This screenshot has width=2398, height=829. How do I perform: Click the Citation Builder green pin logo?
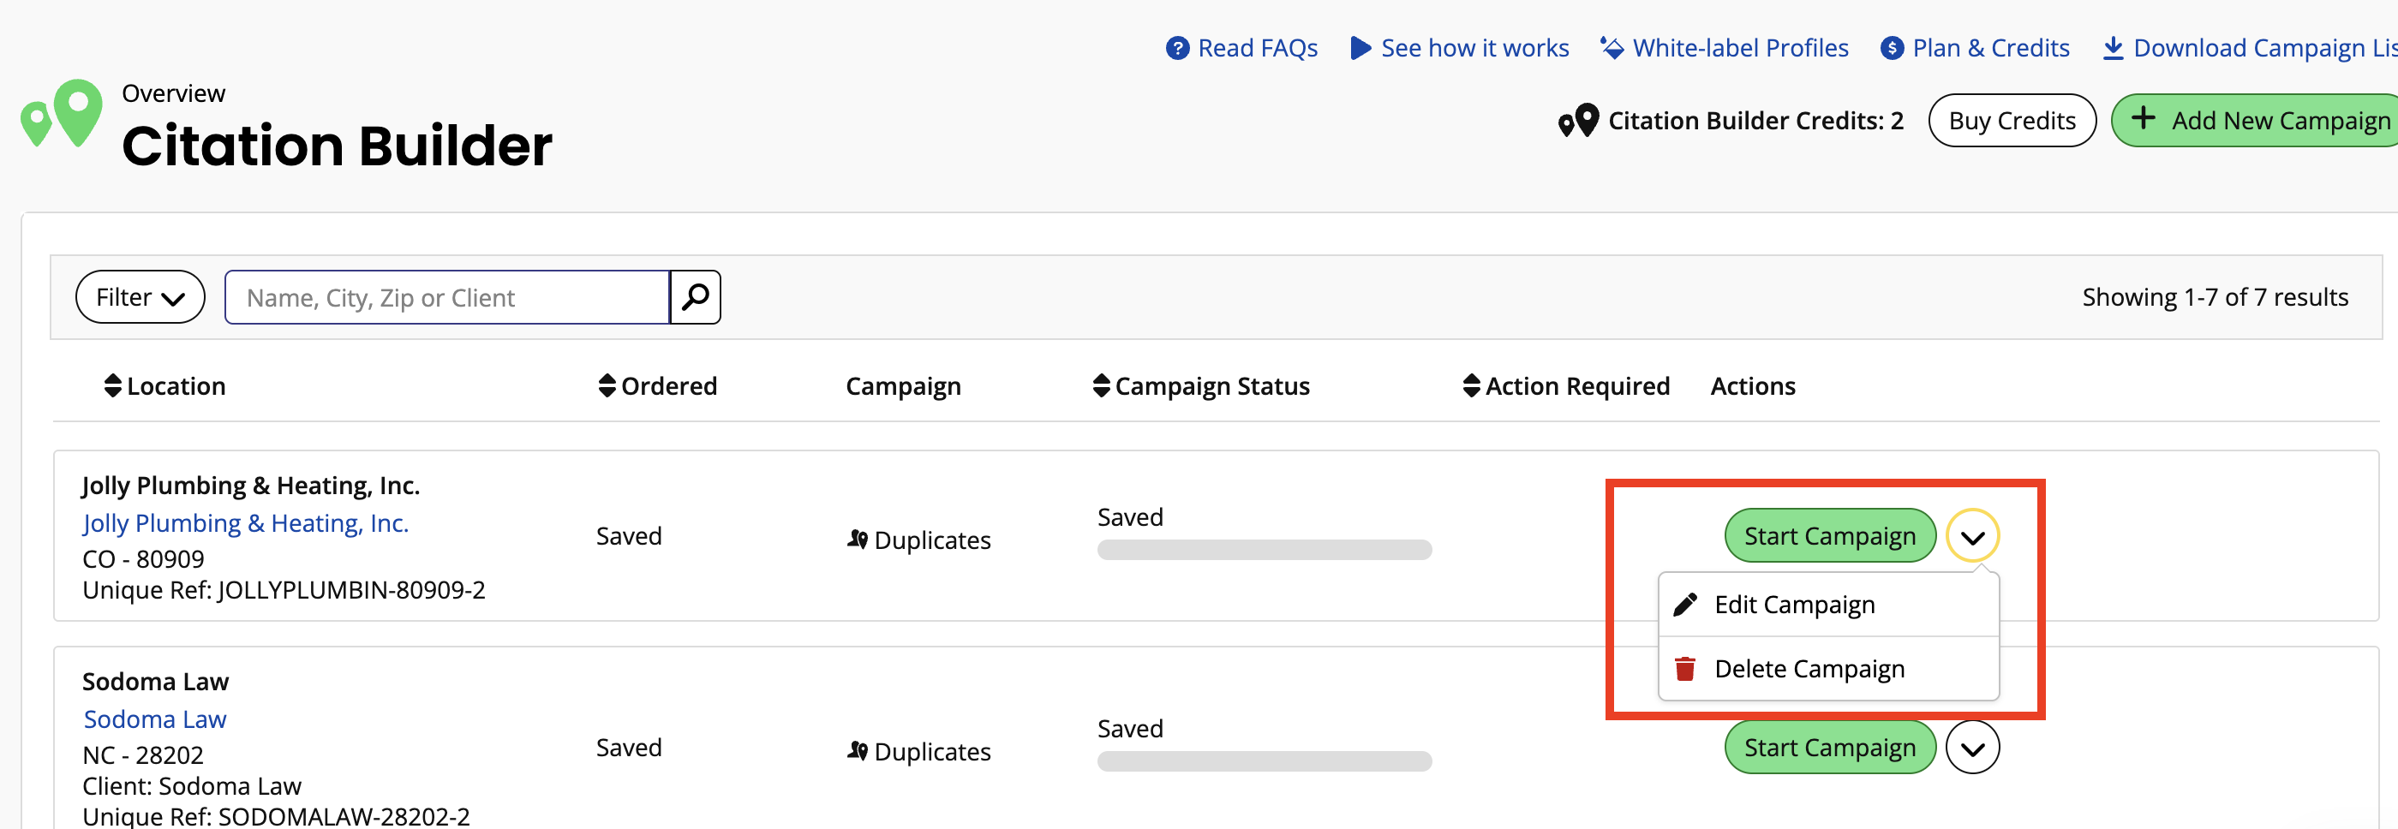point(62,112)
